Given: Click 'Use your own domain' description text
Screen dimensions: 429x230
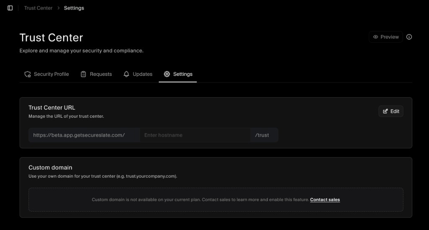Looking at the screenshot, I should (x=103, y=176).
